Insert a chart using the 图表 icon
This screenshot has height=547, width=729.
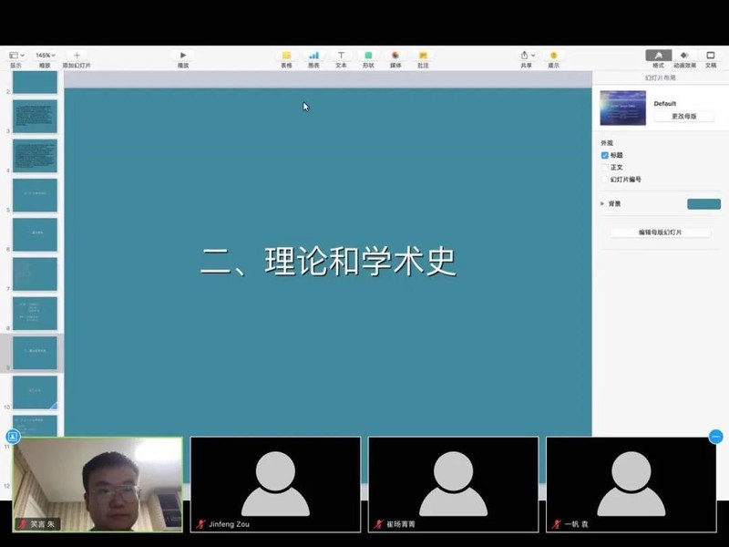(313, 56)
